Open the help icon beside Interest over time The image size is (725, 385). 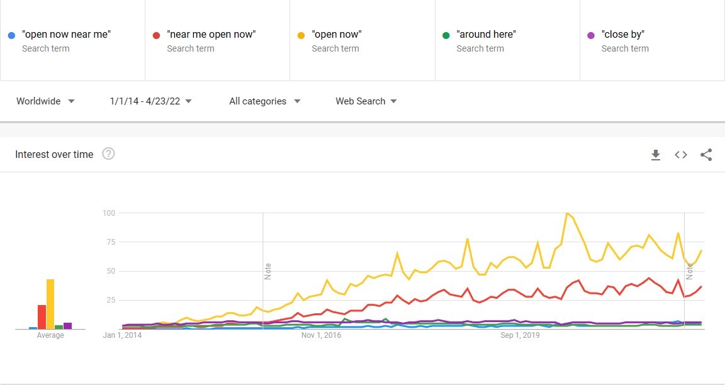pos(108,154)
